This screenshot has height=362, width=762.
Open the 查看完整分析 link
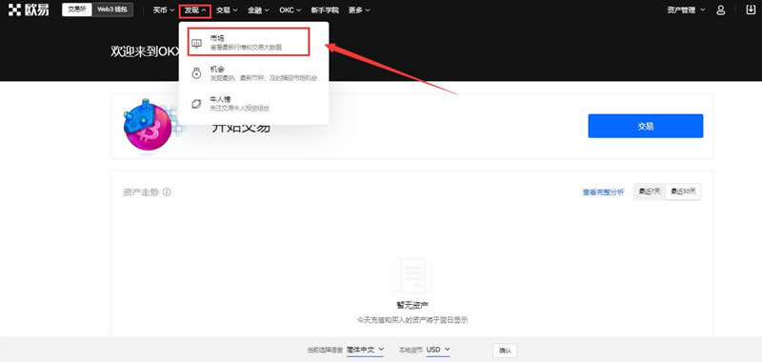coord(603,192)
